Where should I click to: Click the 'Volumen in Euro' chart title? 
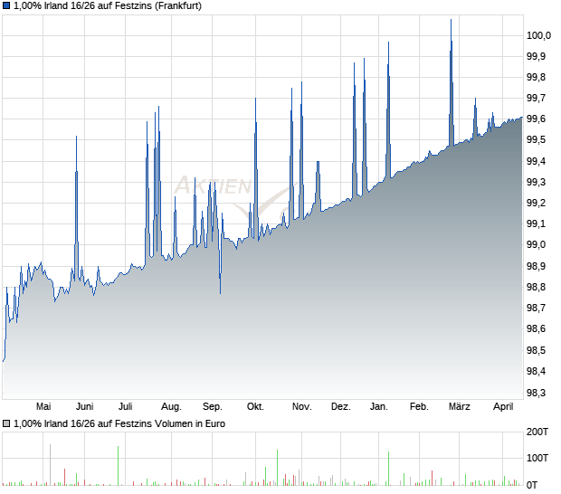pyautogui.click(x=119, y=424)
